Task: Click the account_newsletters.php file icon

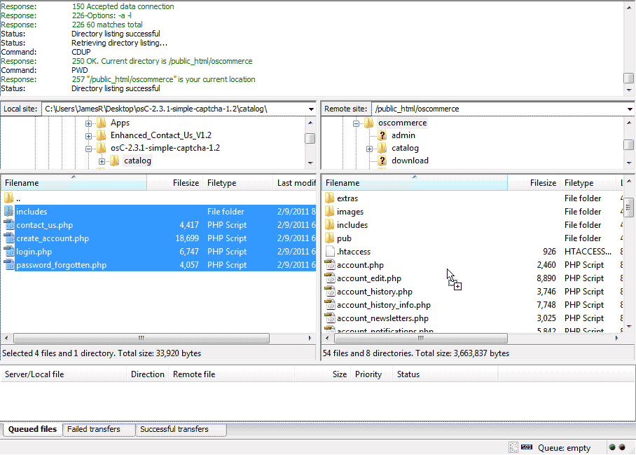Action: 330,318
